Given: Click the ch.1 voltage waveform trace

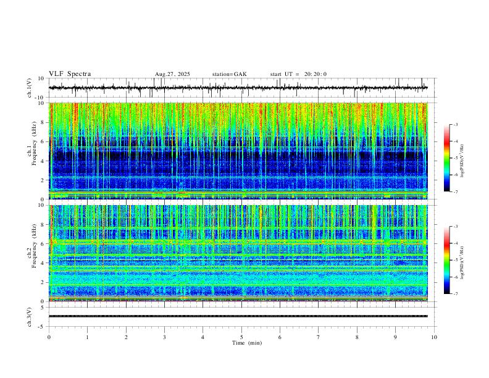Looking at the screenshot, I should point(238,88).
